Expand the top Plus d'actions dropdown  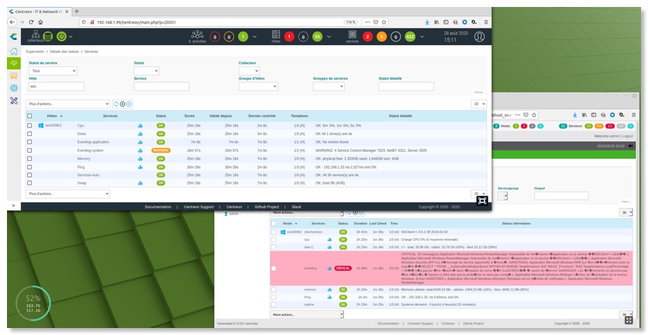coord(68,104)
